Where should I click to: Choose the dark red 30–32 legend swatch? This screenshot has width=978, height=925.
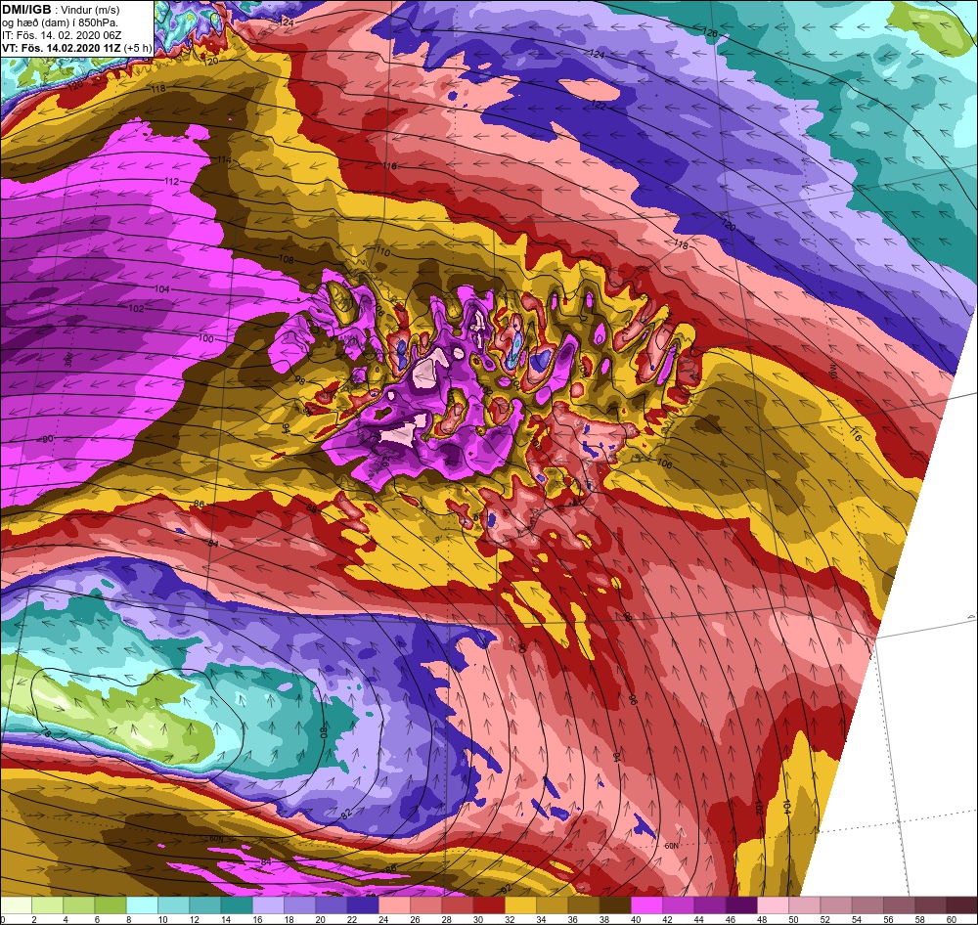tap(490, 905)
